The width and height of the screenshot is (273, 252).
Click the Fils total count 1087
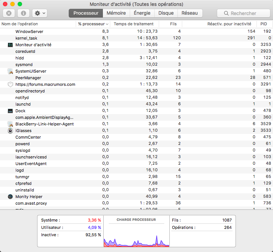[227, 220]
